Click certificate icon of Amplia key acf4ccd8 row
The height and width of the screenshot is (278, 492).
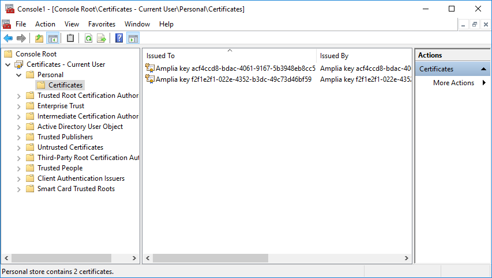[x=150, y=68]
